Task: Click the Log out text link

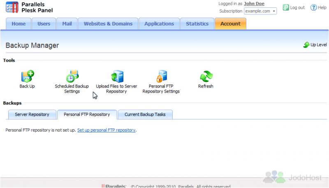Action: (x=297, y=7)
